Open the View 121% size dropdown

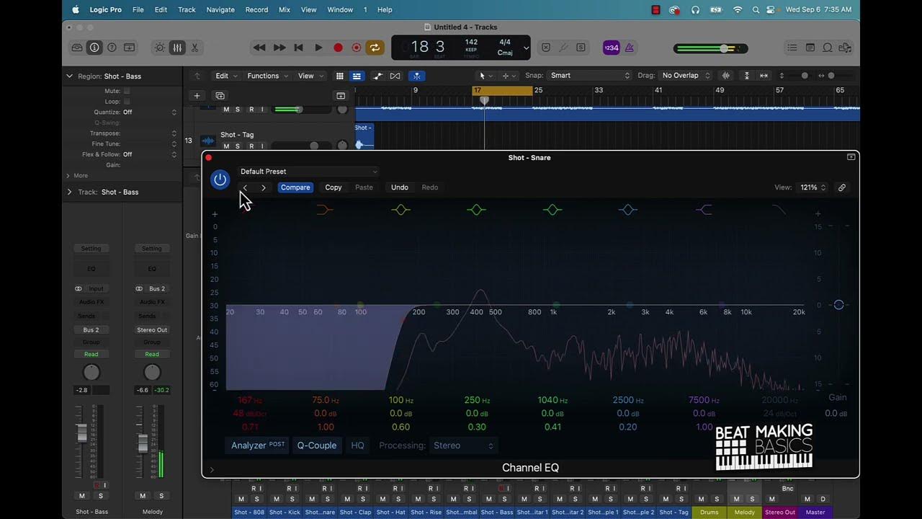click(813, 187)
